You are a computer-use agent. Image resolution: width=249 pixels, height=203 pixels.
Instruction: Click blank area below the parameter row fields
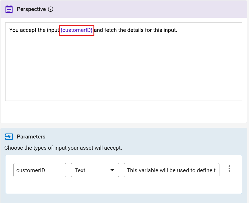tap(123, 186)
